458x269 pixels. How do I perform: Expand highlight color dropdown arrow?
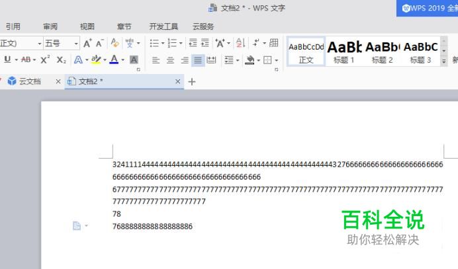[105, 60]
